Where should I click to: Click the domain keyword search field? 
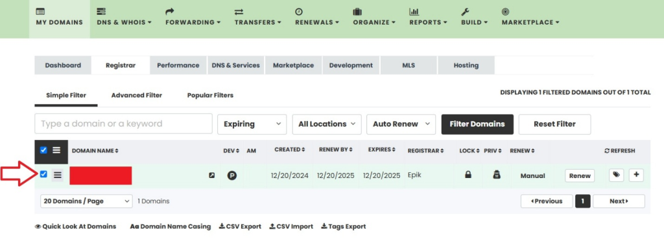click(123, 124)
